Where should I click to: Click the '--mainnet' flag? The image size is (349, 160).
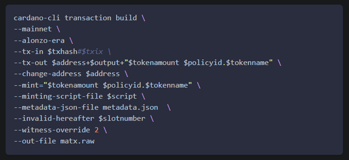coord(33,29)
